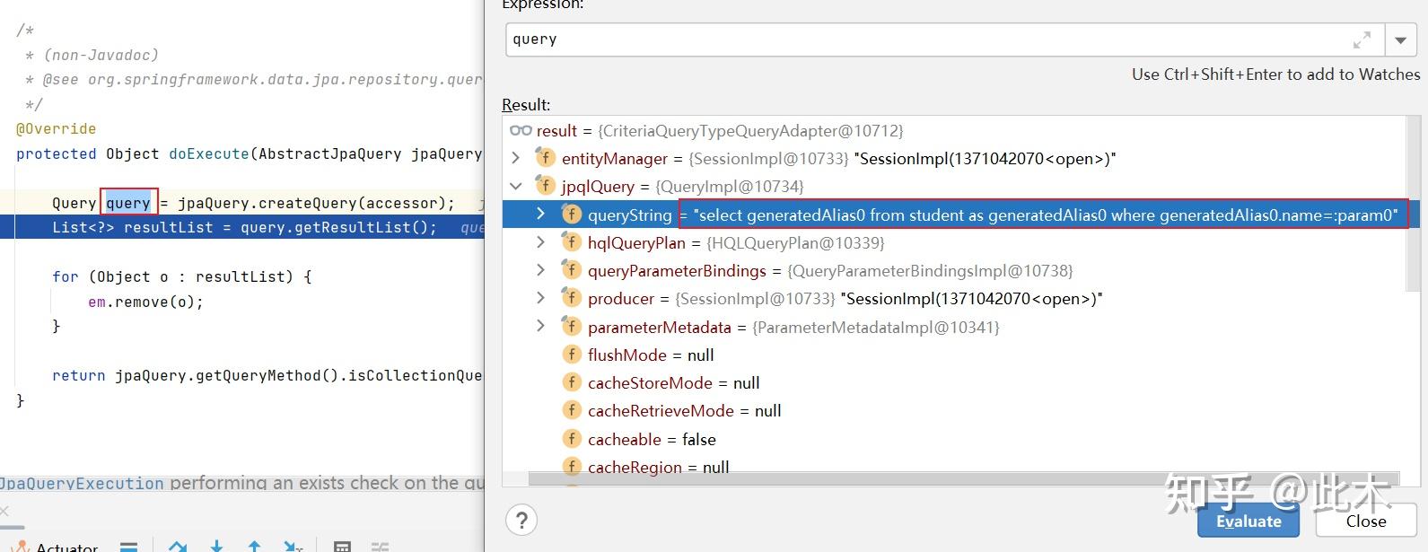
Task: Click the help question mark button
Action: (x=521, y=520)
